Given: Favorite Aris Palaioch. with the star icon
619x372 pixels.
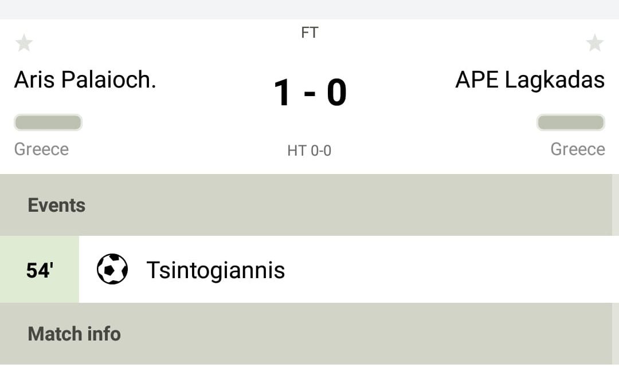Looking at the screenshot, I should (x=24, y=43).
